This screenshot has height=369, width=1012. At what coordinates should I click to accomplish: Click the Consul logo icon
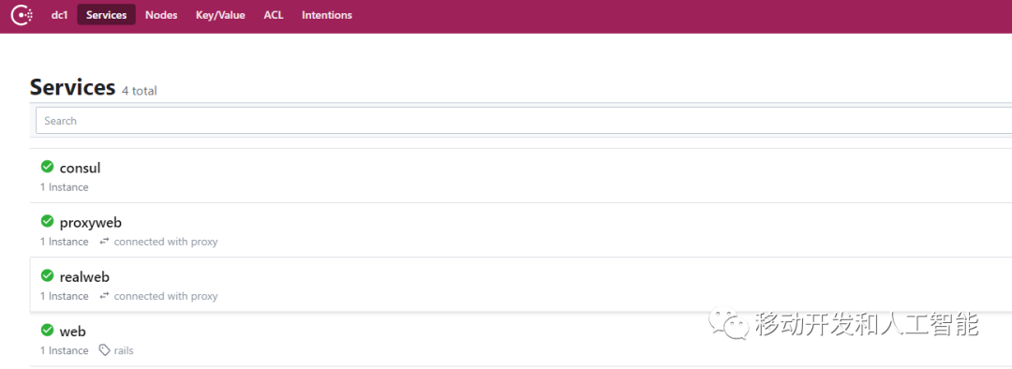pyautogui.click(x=22, y=14)
